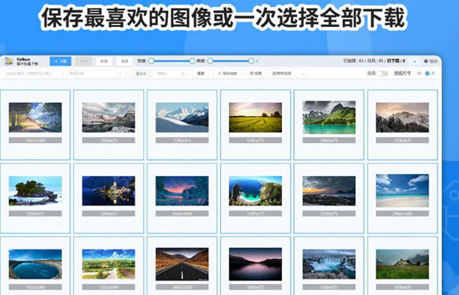Viewport: 459px width, 295px height.
Task: Select the waterfall landscape thumbnail
Action: pyautogui.click(x=329, y=265)
